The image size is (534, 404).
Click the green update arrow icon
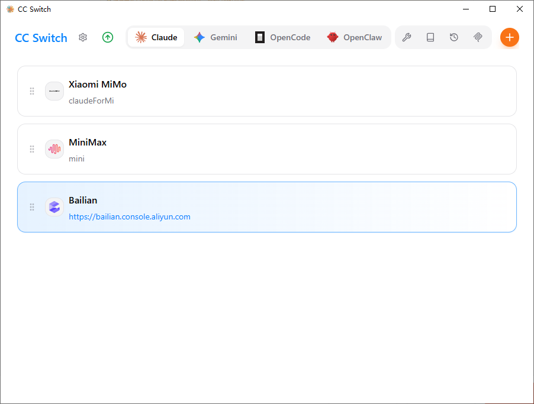pos(108,37)
